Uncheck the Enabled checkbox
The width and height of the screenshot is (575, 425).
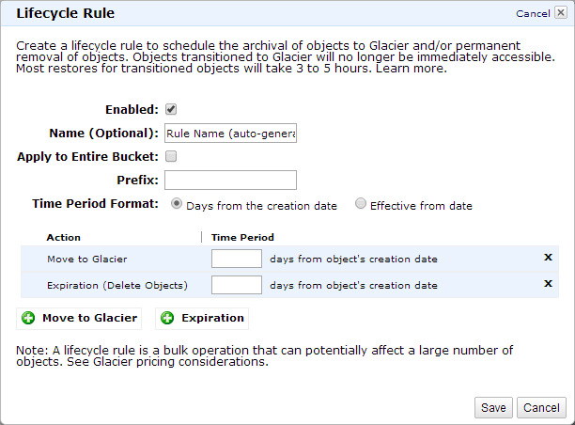click(x=171, y=109)
